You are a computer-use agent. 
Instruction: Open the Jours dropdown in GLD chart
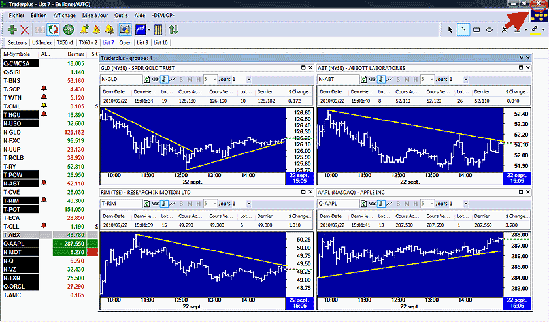pyautogui.click(x=248, y=80)
